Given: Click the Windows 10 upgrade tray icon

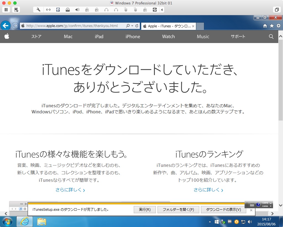Looking at the screenshot, I should click(x=217, y=222).
